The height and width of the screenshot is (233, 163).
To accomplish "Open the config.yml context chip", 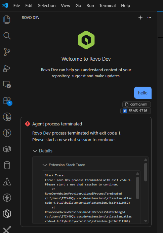I will (x=136, y=104).
